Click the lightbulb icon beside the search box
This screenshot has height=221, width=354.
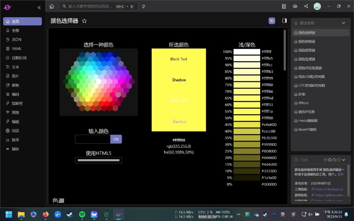(143, 7)
